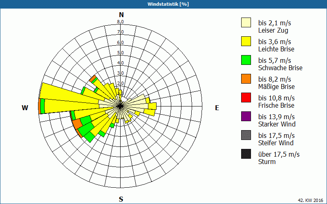This screenshot has width=327, height=204.
Task: Click the E compass label
Action: [217, 108]
